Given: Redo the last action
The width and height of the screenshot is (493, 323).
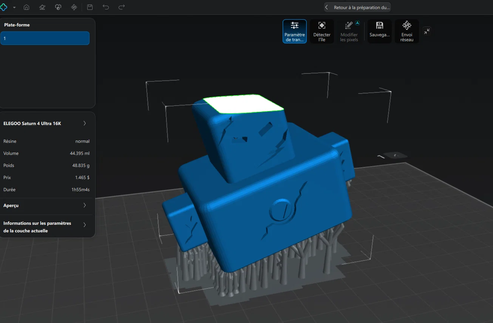Looking at the screenshot, I should (x=122, y=7).
